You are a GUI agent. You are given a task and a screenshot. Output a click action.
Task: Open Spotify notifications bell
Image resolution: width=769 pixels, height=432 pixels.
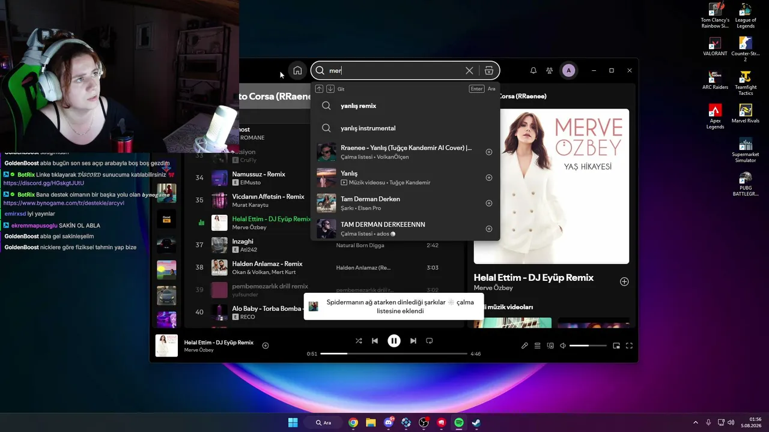[x=533, y=71]
